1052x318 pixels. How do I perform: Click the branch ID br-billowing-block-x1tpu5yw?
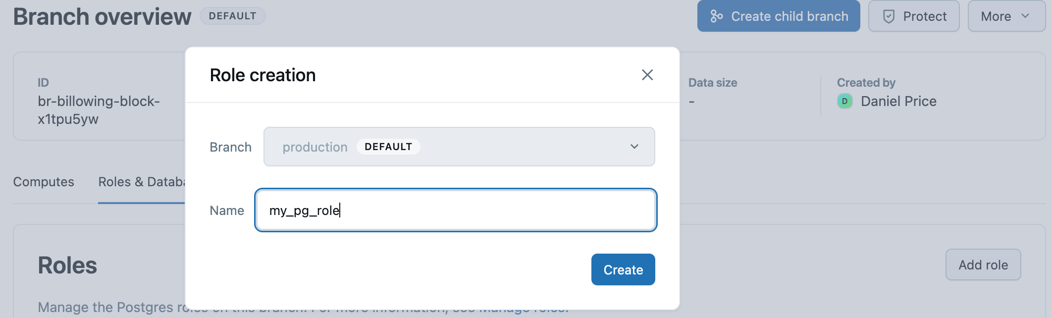(99, 109)
